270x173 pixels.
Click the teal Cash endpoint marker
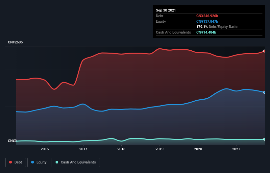tap(264, 139)
